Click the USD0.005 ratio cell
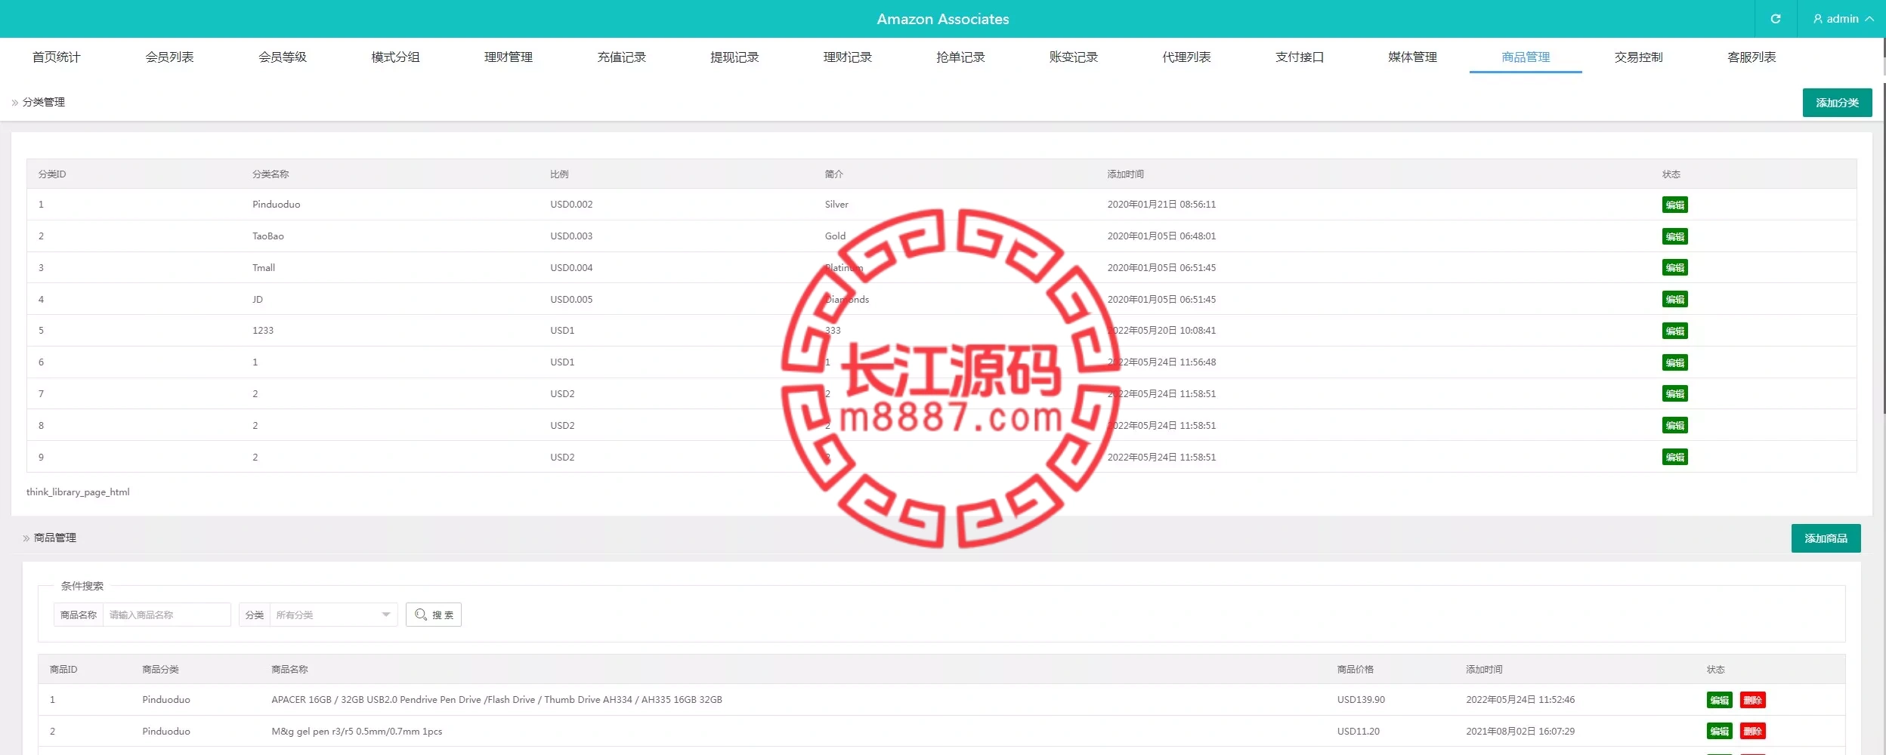1886x755 pixels. point(571,299)
